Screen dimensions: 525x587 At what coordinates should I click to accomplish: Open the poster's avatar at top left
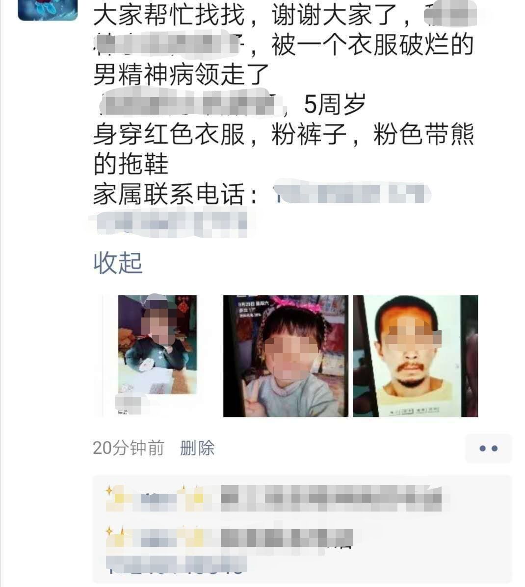click(48, 10)
